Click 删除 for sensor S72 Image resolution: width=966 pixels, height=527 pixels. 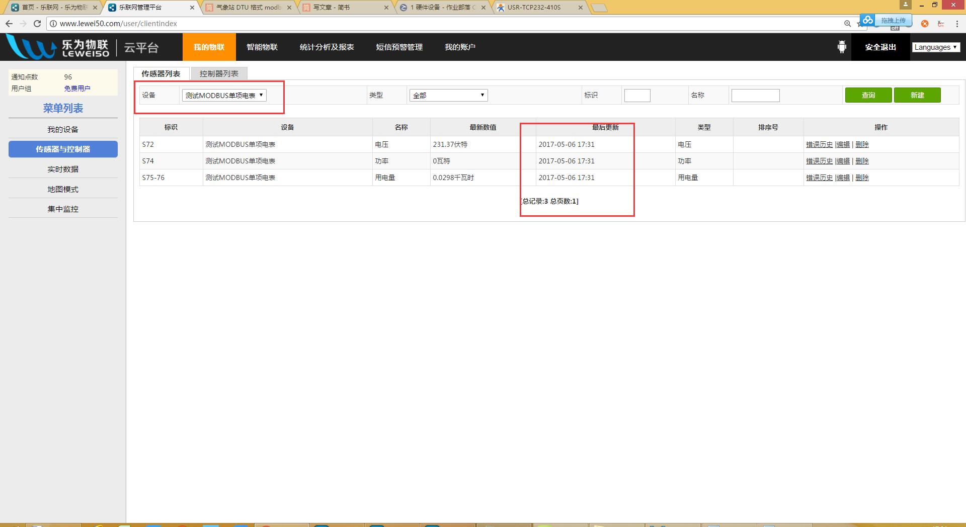862,144
